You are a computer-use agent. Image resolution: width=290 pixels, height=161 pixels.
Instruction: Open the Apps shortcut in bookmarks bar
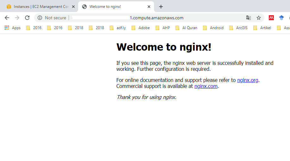[x=13, y=28]
